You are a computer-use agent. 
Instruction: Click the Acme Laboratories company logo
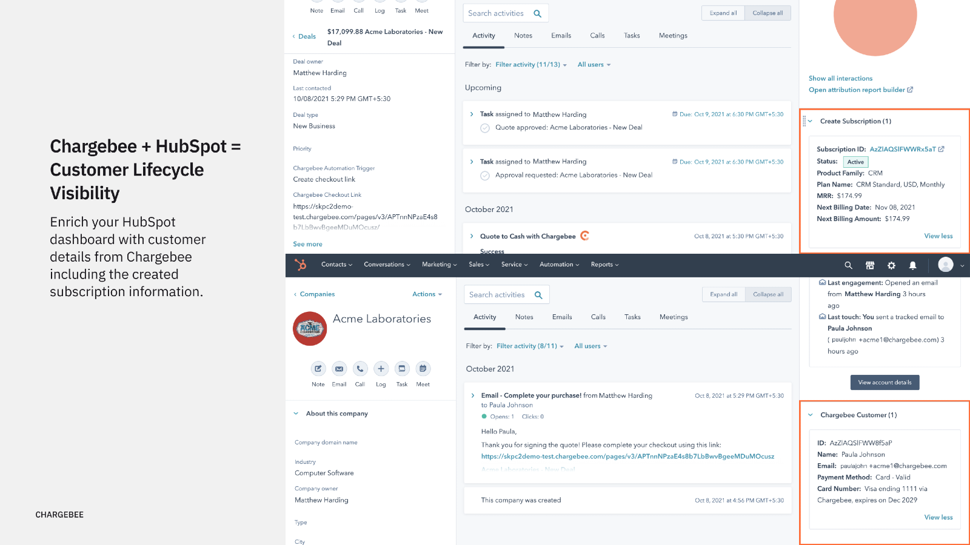coord(310,329)
